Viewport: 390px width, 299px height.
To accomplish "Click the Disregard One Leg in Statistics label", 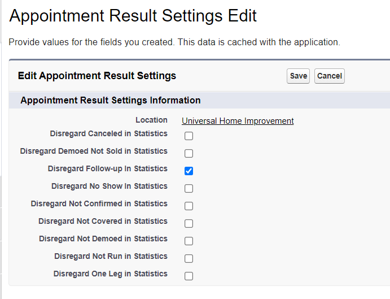I will pyautogui.click(x=111, y=274).
